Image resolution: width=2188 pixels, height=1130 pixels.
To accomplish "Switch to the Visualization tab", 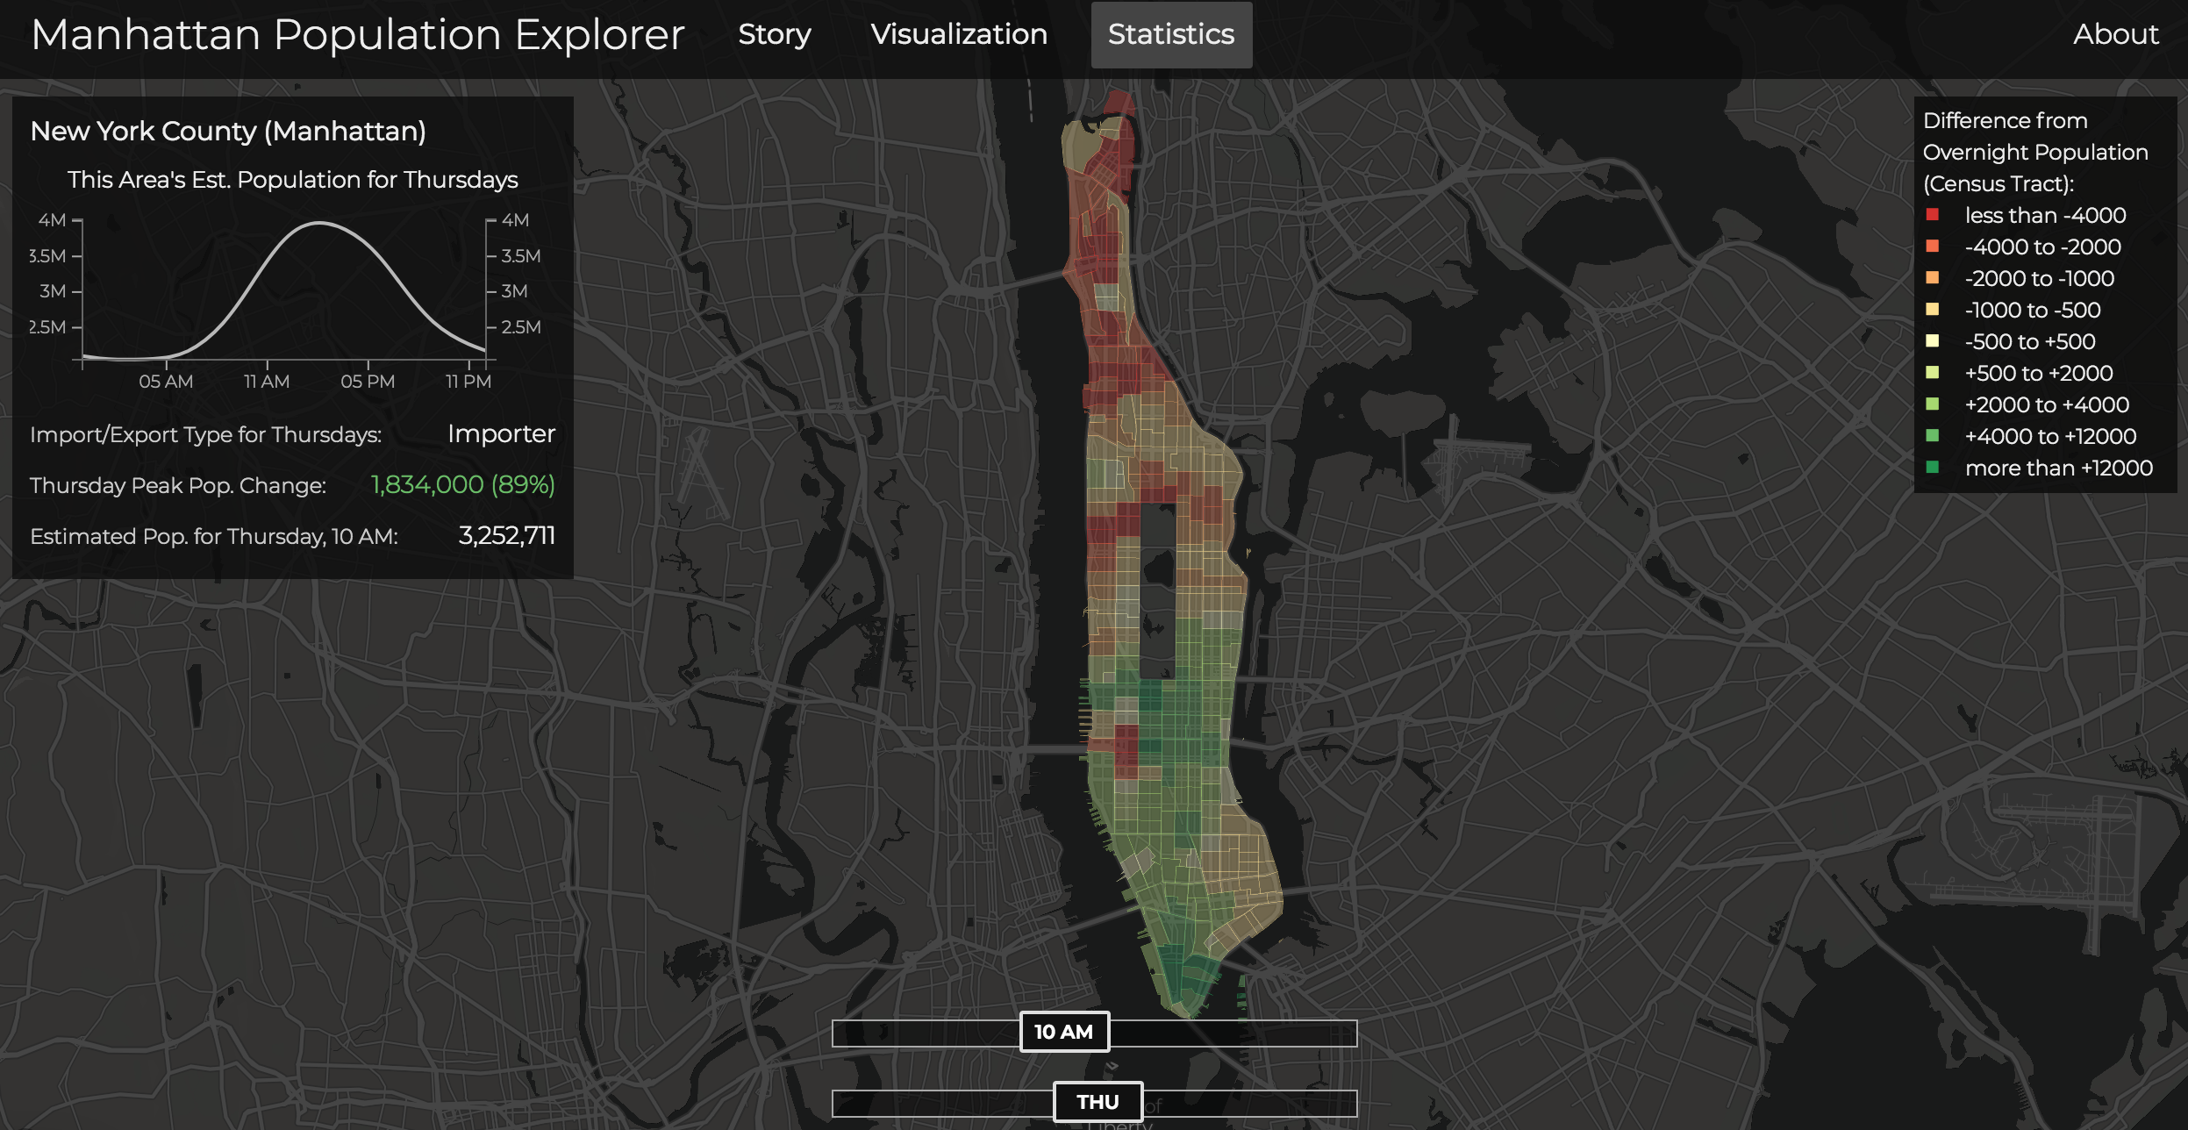I will [959, 34].
